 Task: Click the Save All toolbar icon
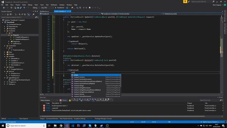tap(21, 8)
